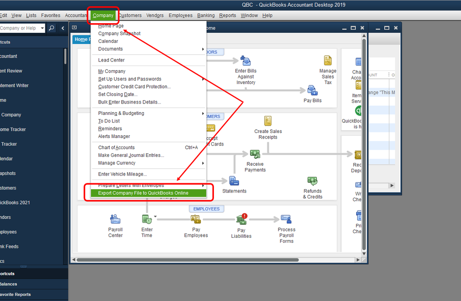Collapse the left icon bar arrow
Viewport: 461px width, 301px height.
click(x=63, y=28)
